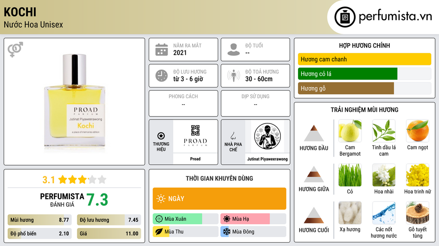This screenshot has width=439, height=246.
Task: Click the Hợp hương chính heading
Action: [364, 45]
